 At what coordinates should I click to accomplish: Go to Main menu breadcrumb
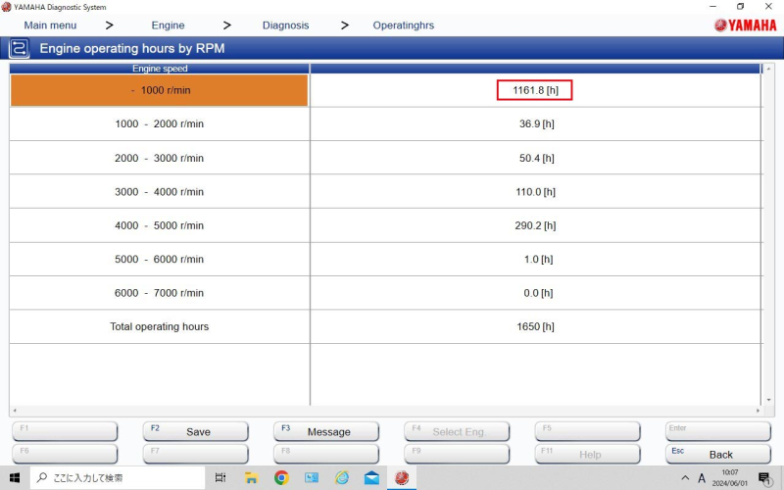(x=50, y=25)
